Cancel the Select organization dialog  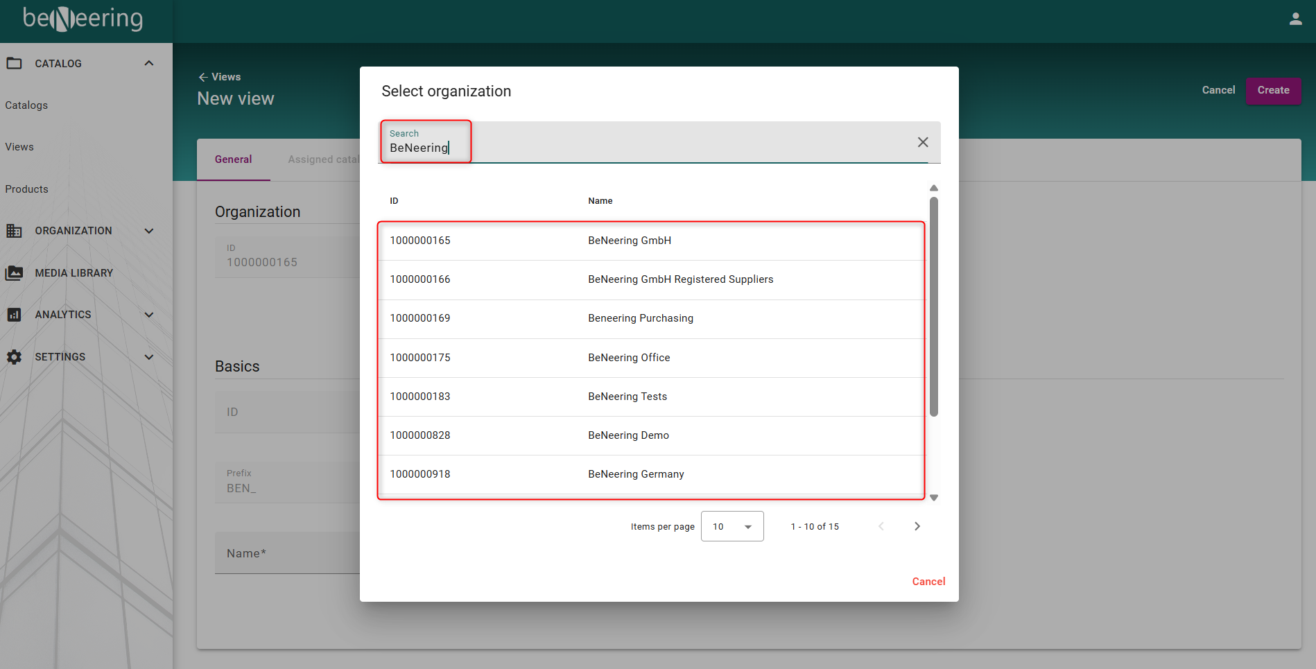click(928, 582)
